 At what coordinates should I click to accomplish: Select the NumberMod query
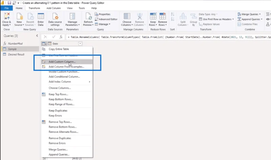[20, 44]
